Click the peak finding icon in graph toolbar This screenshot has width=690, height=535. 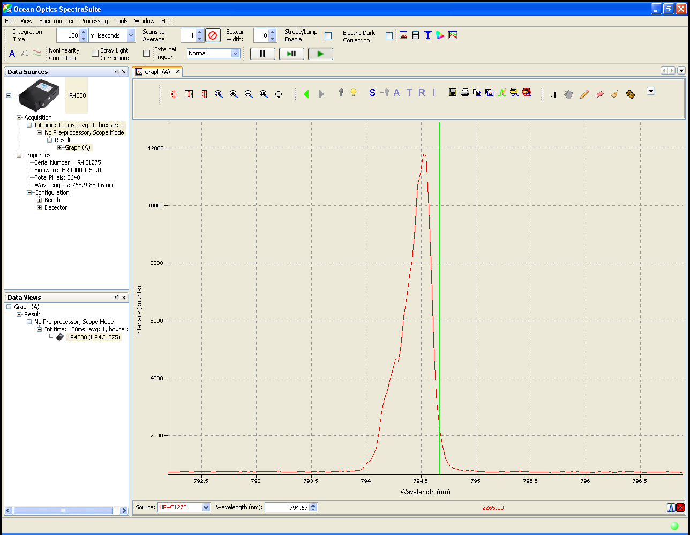pos(502,93)
